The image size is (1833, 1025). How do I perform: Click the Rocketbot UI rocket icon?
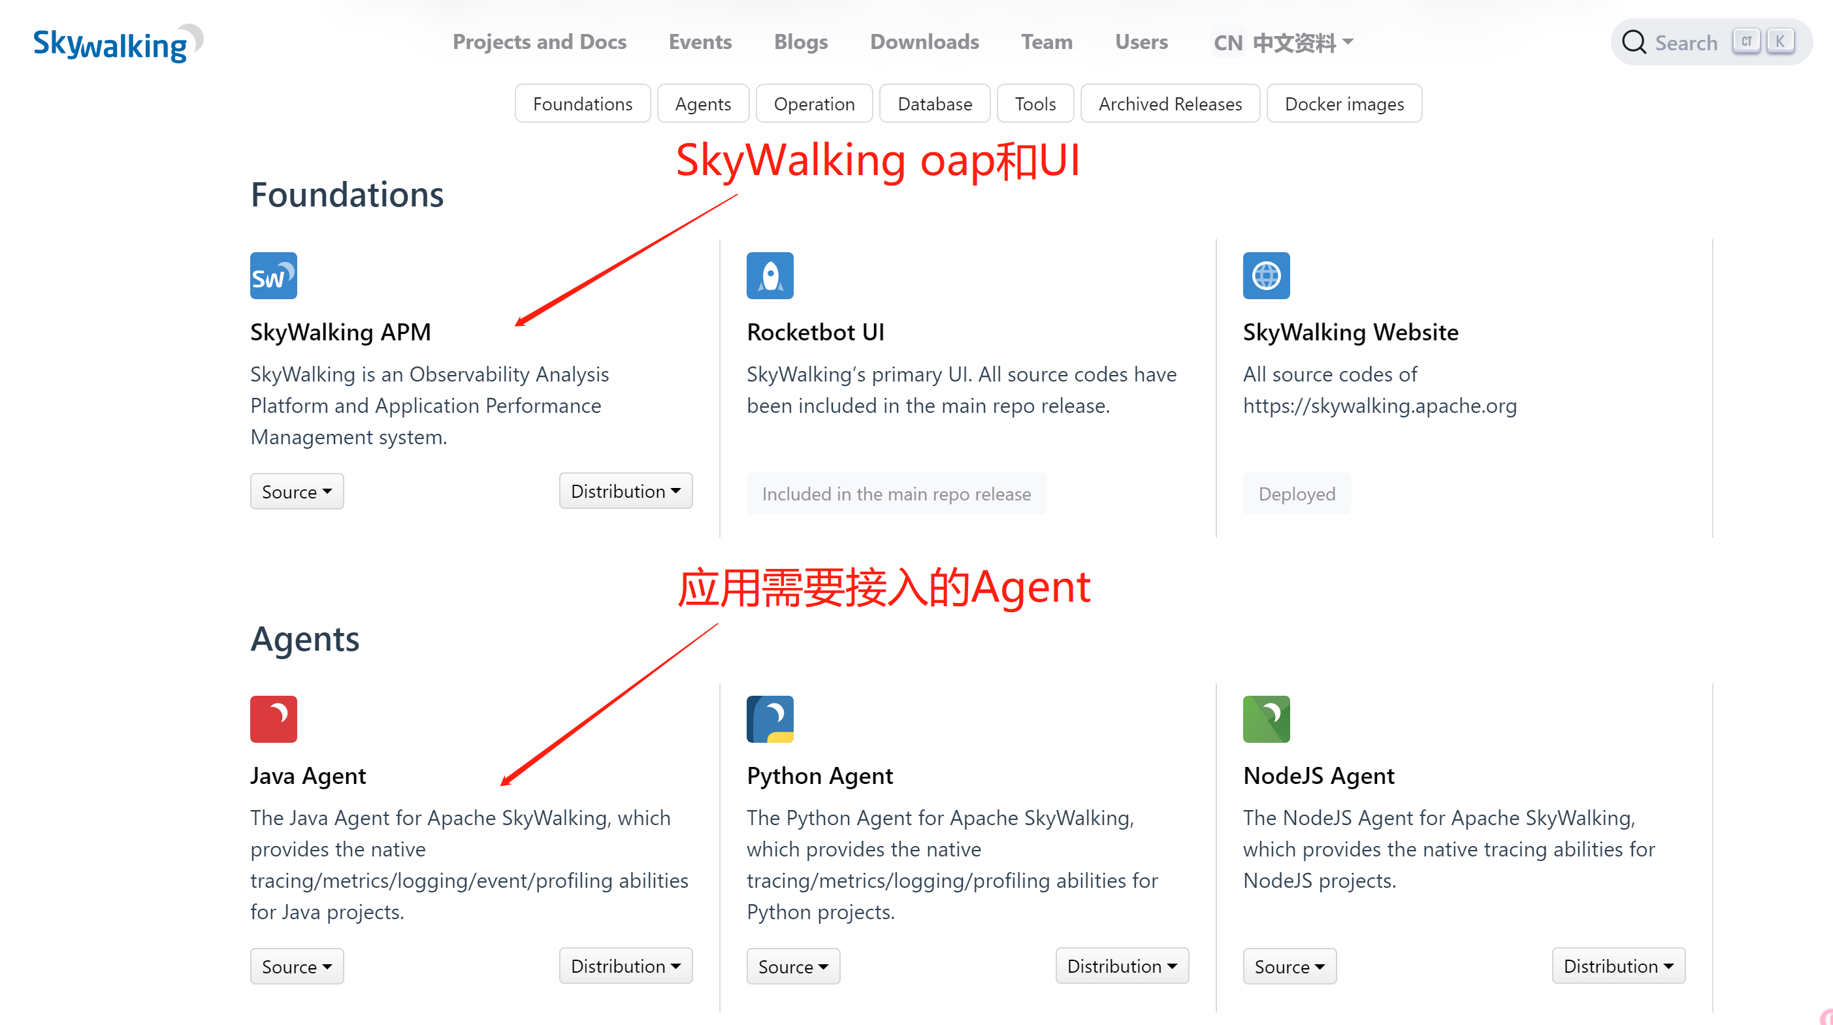[x=770, y=276]
